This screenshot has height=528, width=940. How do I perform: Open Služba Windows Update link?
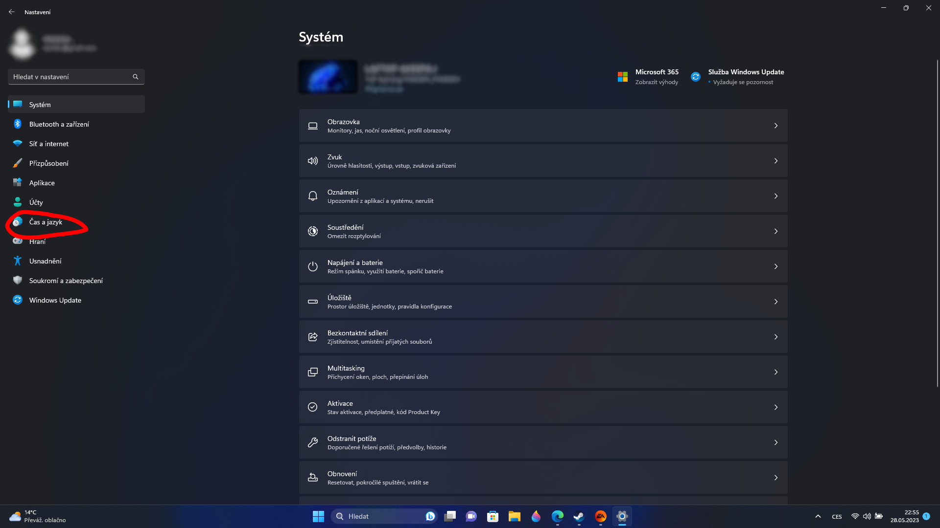746,72
